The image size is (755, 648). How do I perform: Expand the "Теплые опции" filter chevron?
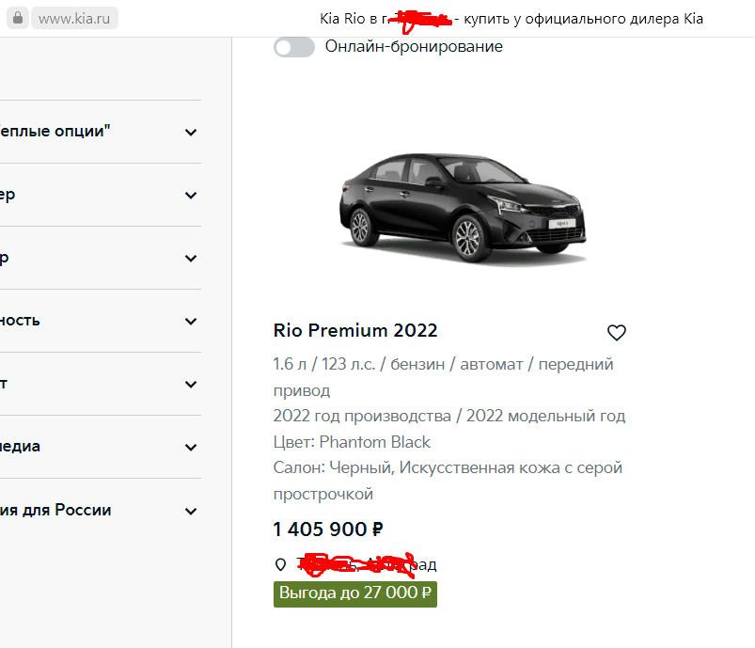click(191, 133)
